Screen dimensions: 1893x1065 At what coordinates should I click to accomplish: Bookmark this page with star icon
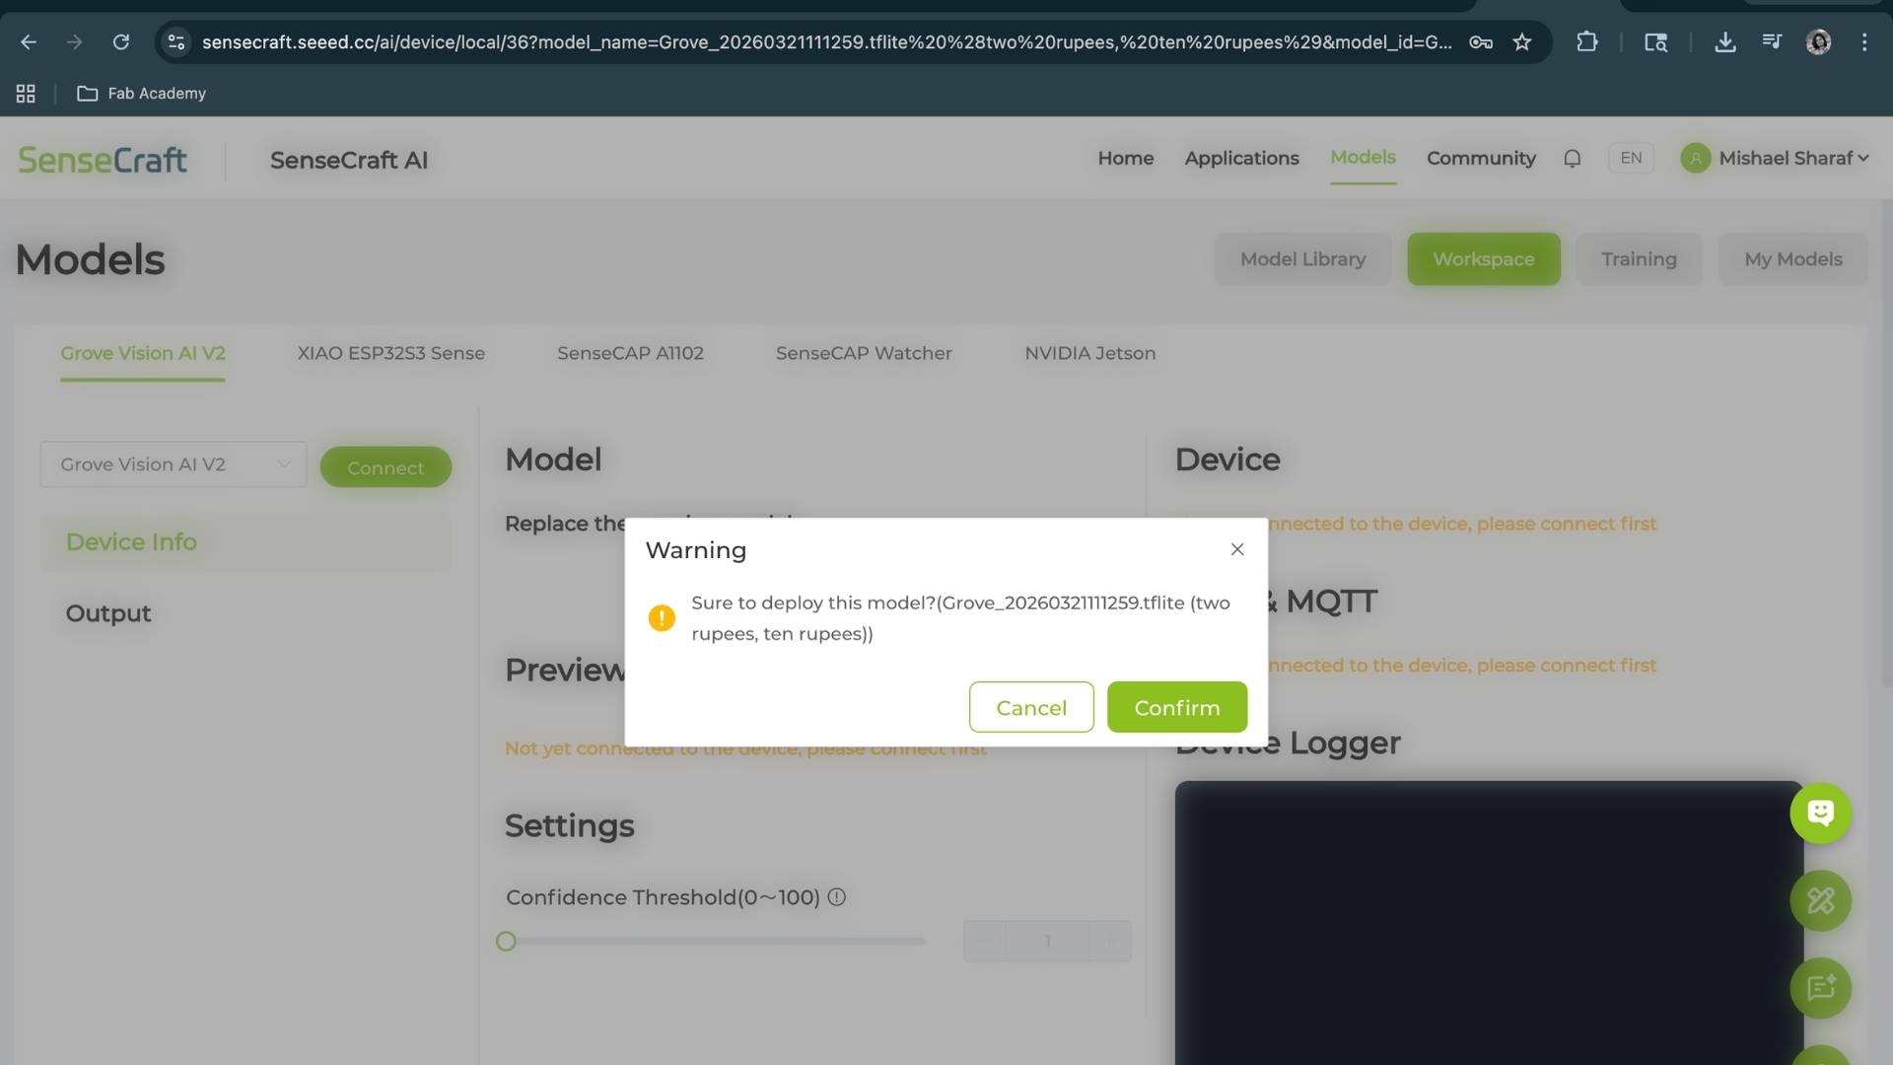tap(1522, 42)
